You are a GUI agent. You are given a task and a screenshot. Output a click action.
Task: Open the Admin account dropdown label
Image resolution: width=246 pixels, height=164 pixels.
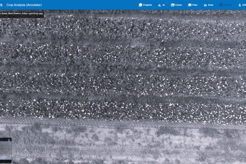click(x=244, y=5)
